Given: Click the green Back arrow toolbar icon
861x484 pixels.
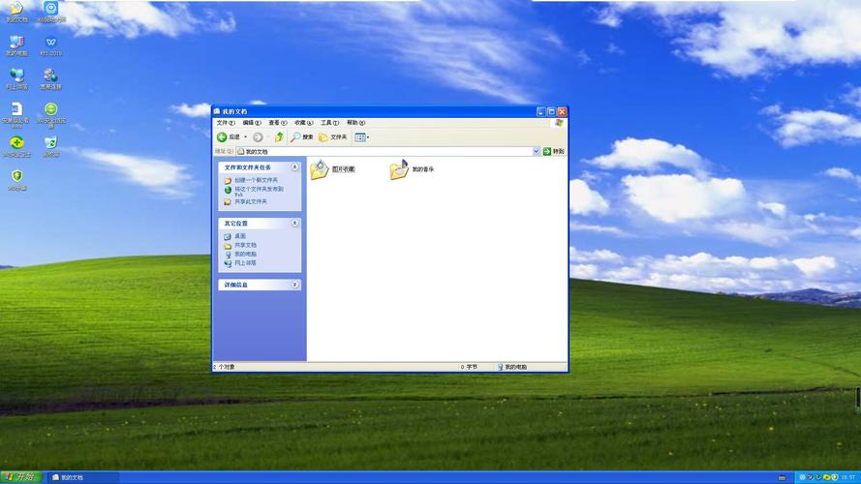Looking at the screenshot, I should (222, 137).
